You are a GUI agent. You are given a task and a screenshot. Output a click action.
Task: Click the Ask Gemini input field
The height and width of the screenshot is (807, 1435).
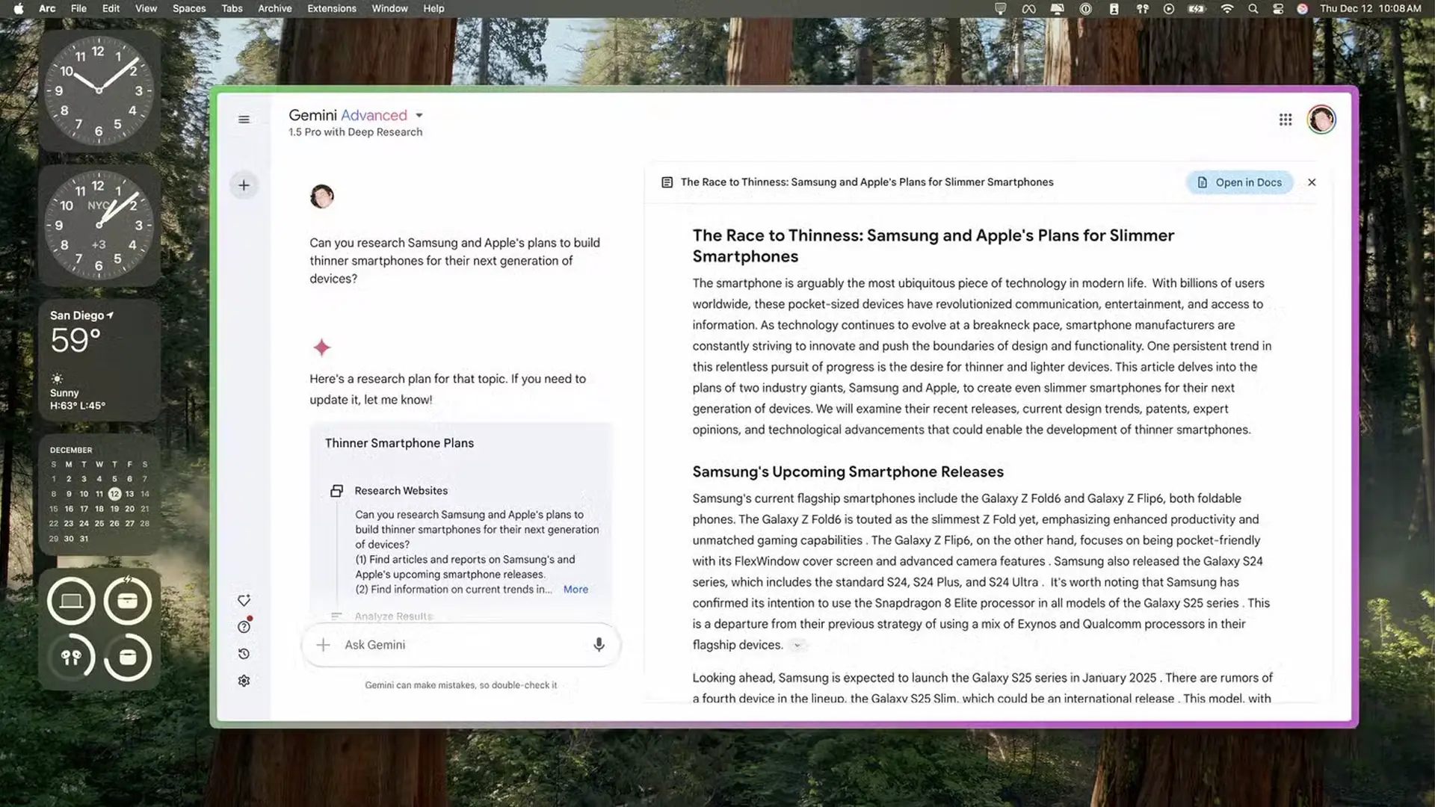coord(461,645)
